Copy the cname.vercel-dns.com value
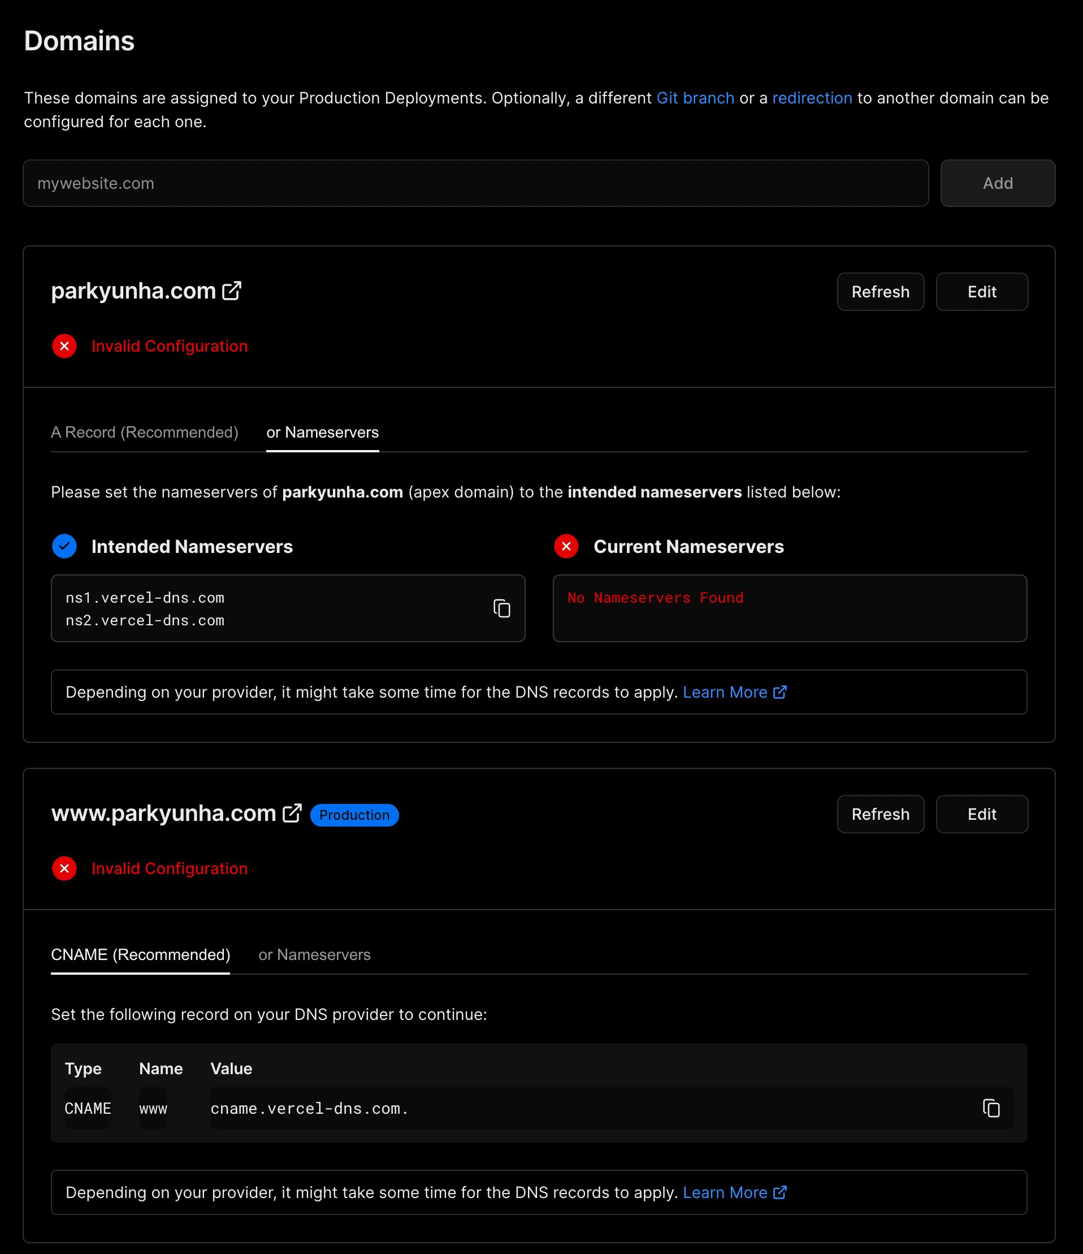Viewport: 1083px width, 1254px height. pyautogui.click(x=991, y=1108)
